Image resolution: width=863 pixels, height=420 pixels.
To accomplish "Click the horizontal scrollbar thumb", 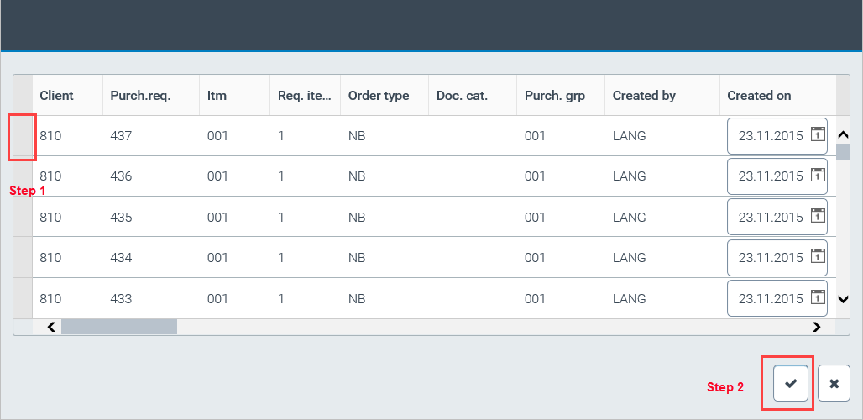I will click(x=118, y=327).
